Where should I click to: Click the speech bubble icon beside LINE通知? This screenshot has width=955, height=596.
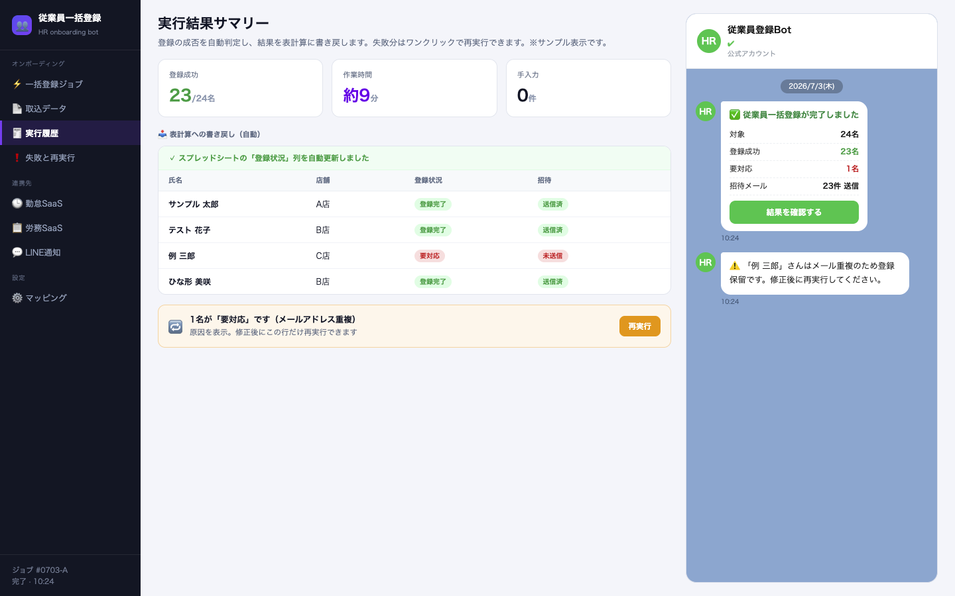[17, 252]
